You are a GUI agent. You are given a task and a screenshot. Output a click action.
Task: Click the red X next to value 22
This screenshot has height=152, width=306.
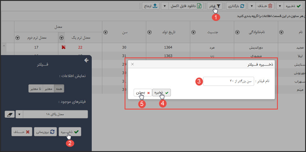(64, 47)
